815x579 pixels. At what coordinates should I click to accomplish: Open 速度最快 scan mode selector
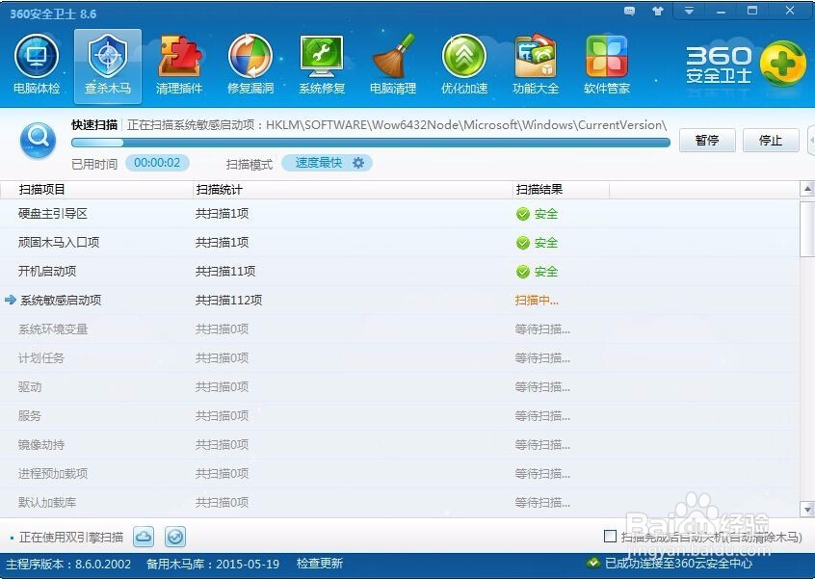tap(327, 163)
